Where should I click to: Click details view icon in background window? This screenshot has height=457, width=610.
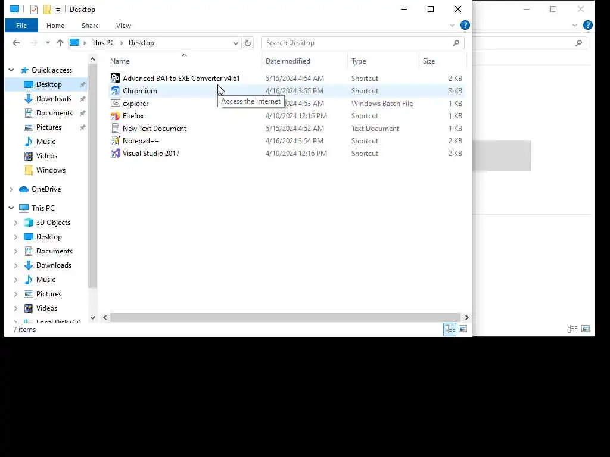coord(572,329)
